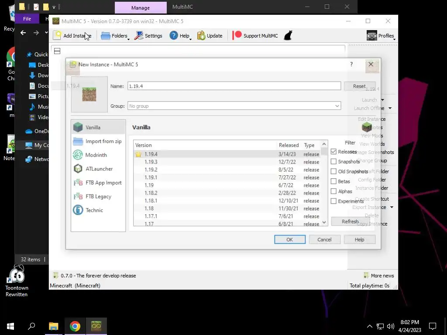This screenshot has height=335, width=447.
Task: Collapse the instance group toggle icon
Action: (x=57, y=51)
